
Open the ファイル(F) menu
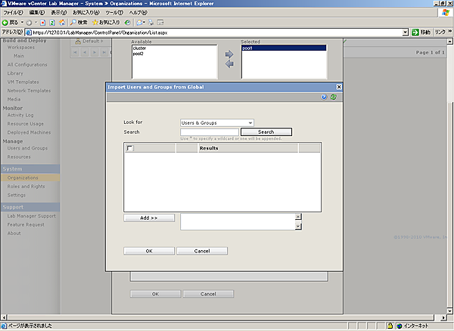pyautogui.click(x=14, y=13)
